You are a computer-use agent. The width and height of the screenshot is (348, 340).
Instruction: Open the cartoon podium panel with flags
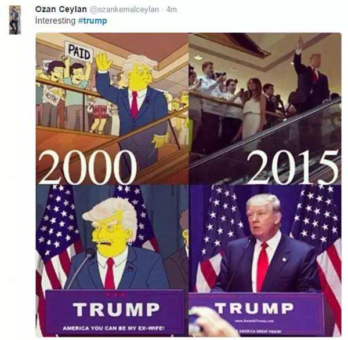(x=112, y=261)
